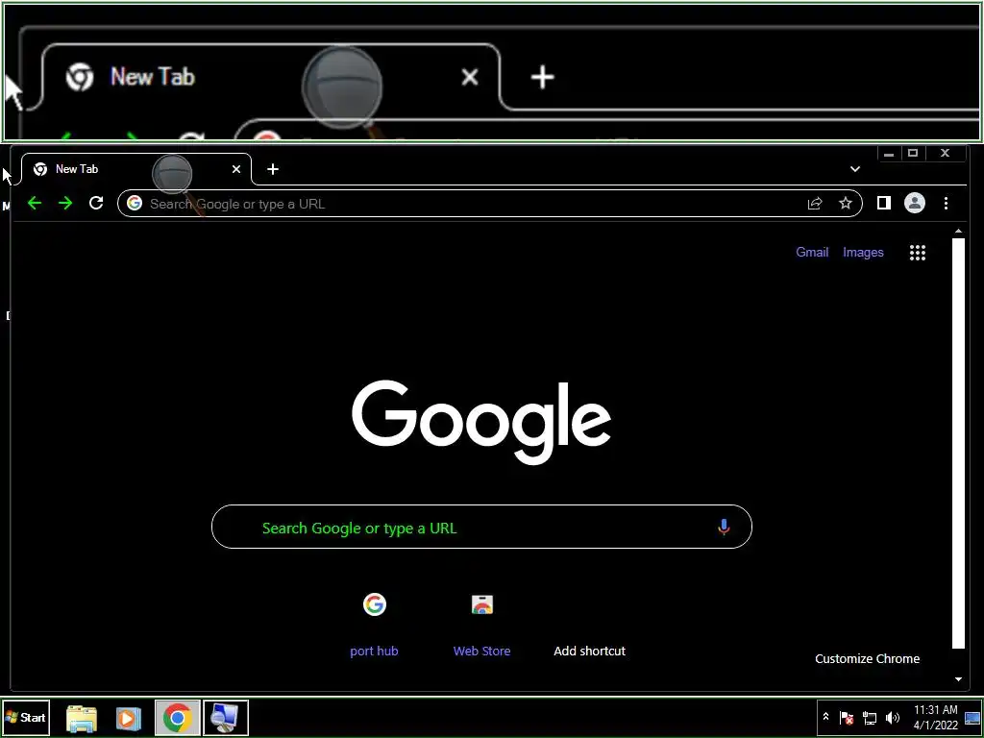Share this page via the share icon
984x738 pixels.
click(x=815, y=203)
